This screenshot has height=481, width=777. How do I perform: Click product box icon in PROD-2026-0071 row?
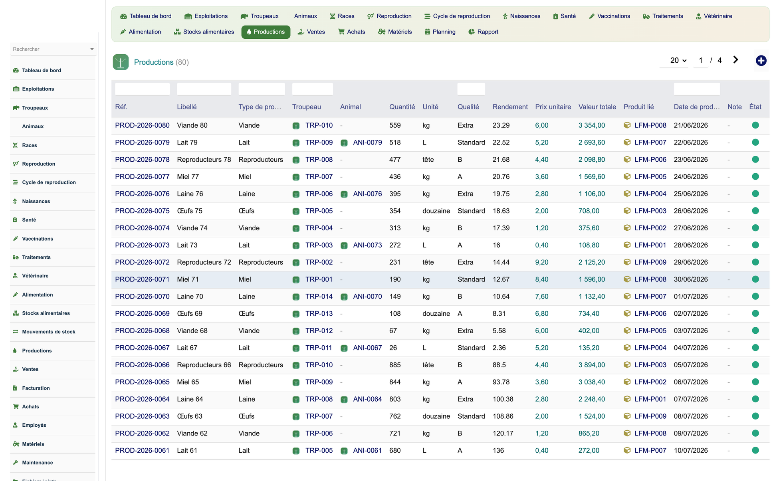[x=627, y=279]
